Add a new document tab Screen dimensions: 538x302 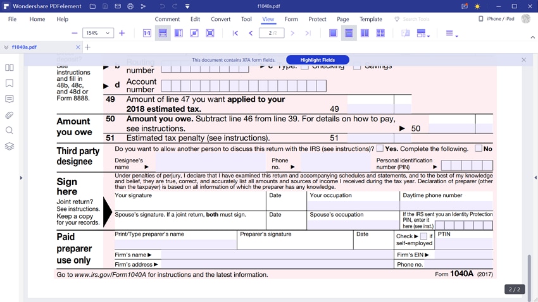point(87,47)
